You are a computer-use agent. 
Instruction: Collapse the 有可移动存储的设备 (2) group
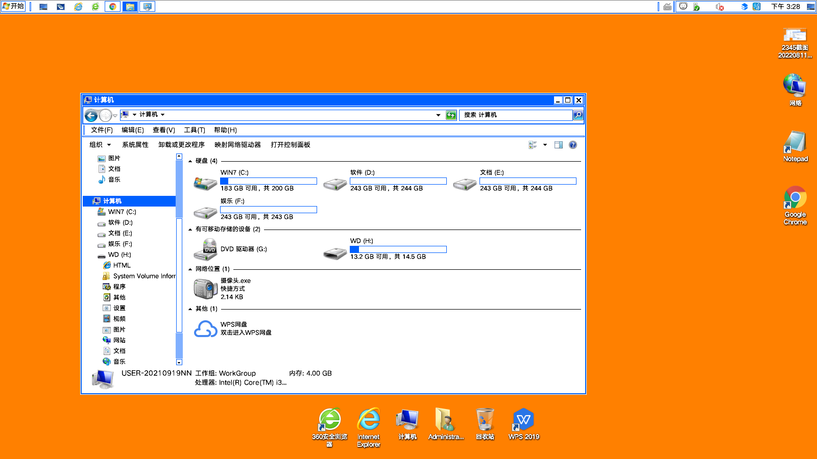pos(190,229)
